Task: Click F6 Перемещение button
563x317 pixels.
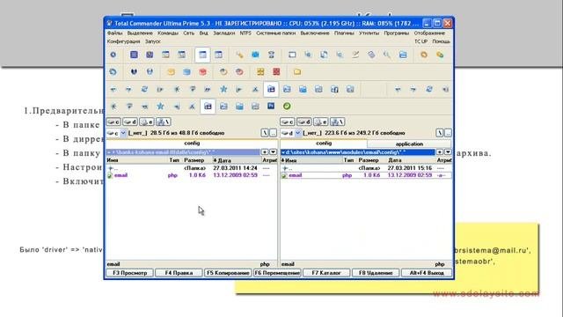Action: (277, 273)
